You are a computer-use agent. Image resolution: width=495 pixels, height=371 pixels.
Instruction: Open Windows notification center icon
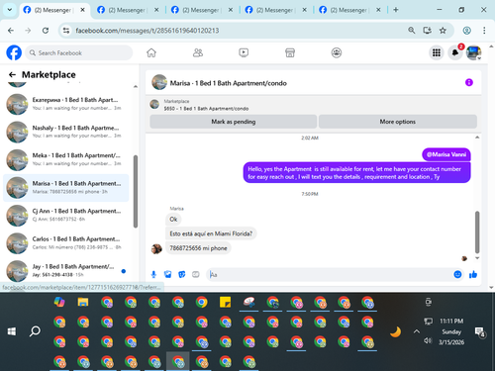point(479,331)
